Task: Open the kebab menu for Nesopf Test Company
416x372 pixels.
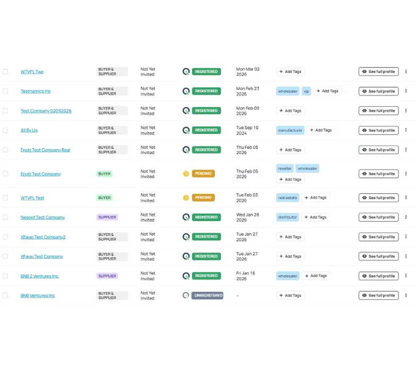Action: (406, 217)
